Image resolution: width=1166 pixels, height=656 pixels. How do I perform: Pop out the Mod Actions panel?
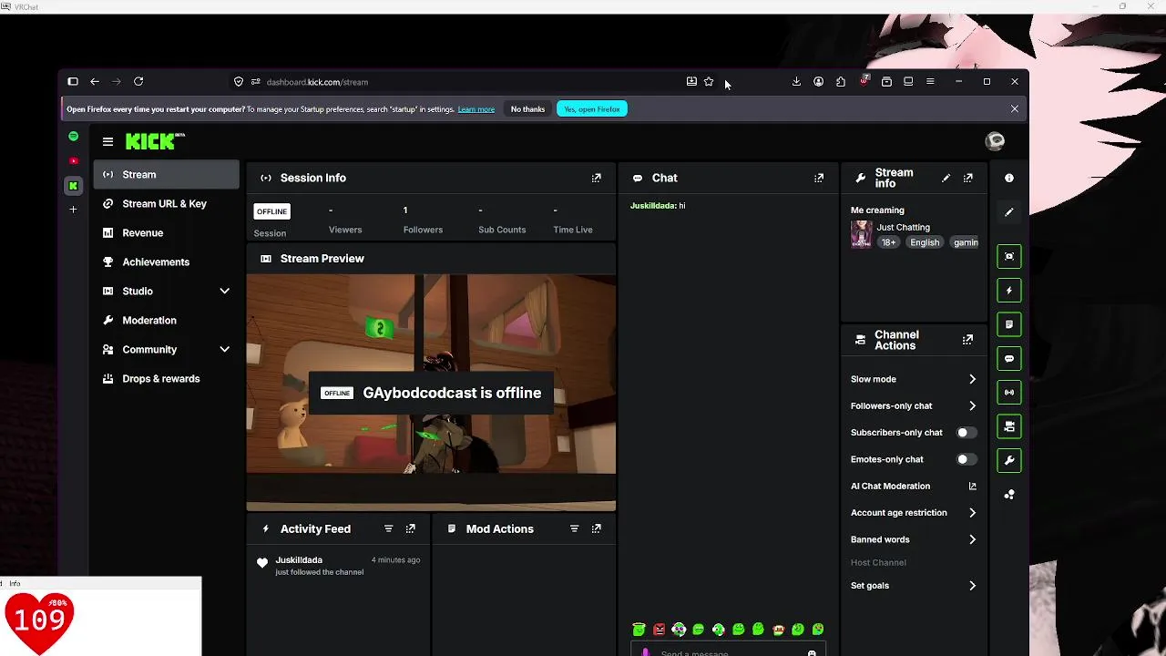click(596, 528)
